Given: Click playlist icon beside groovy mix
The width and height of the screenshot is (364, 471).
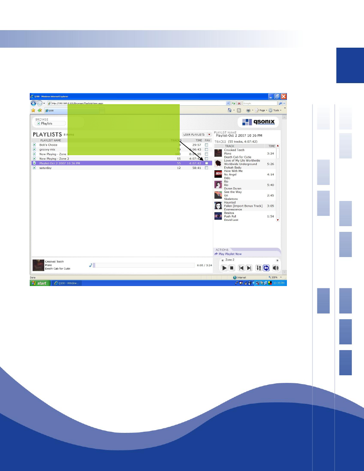Looking at the screenshot, I should click(34, 149).
